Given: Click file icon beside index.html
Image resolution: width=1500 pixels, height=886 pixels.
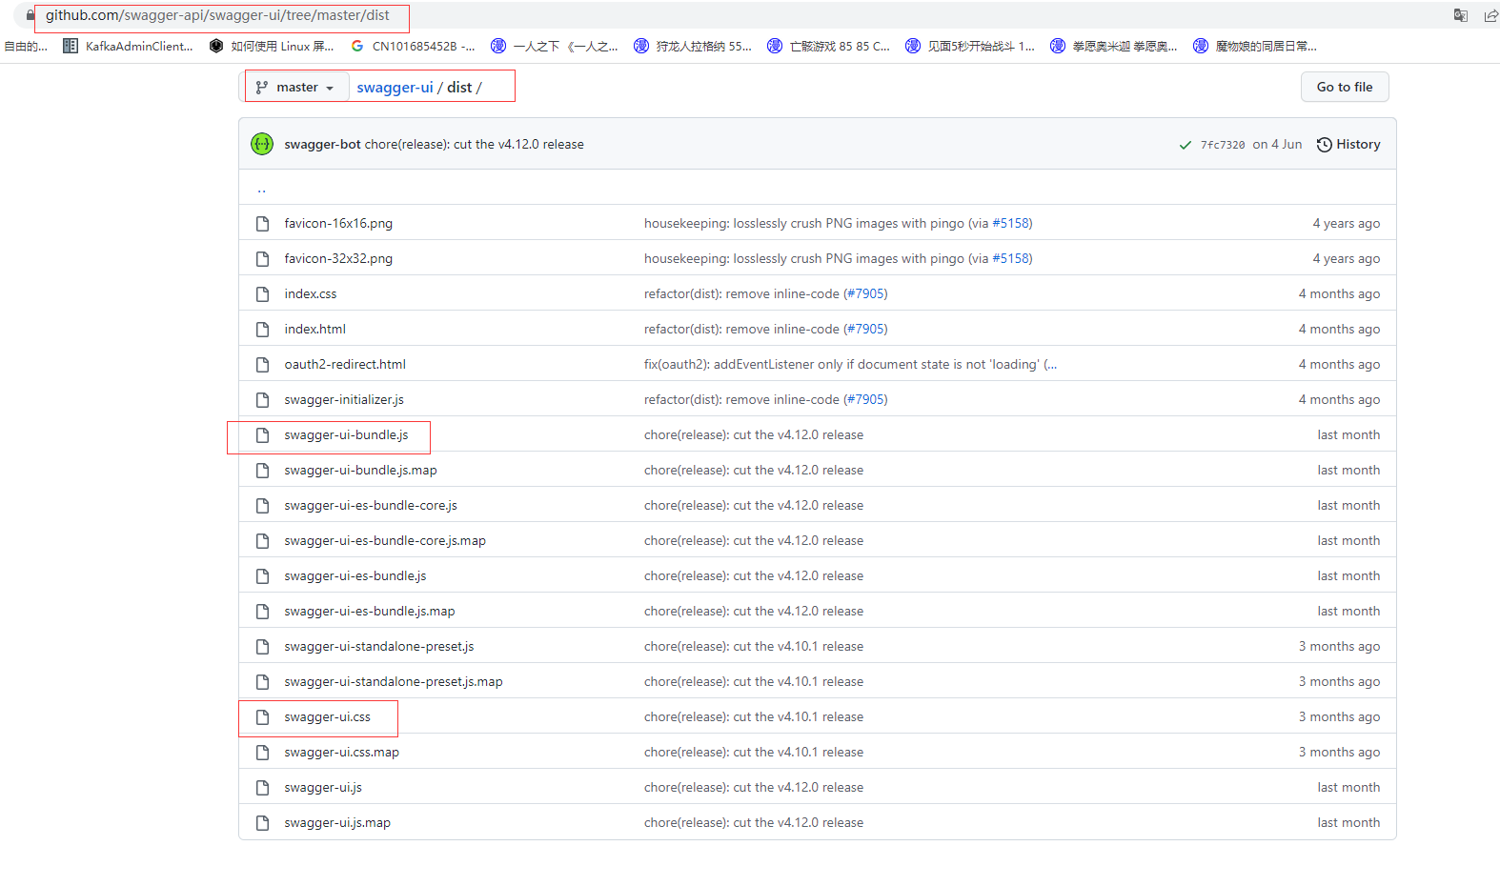Looking at the screenshot, I should (262, 330).
